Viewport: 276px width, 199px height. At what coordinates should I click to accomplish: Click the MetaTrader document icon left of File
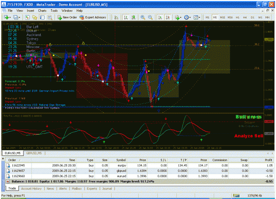[4, 11]
